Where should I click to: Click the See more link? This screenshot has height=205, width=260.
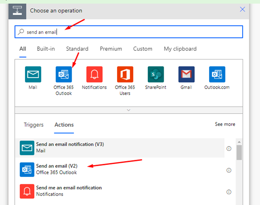click(225, 124)
